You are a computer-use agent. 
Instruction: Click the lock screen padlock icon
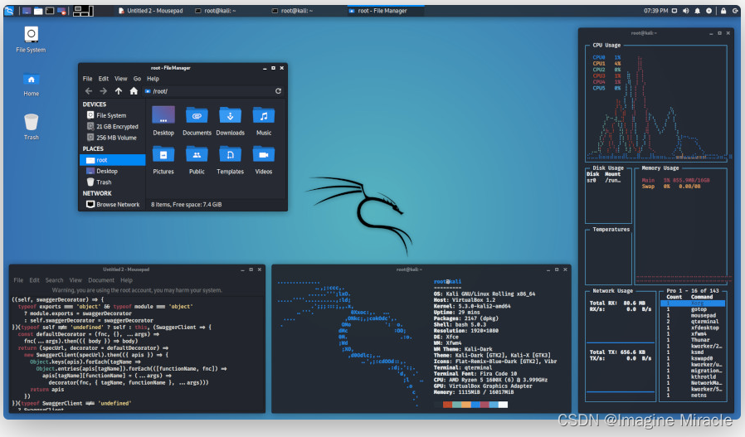point(723,11)
